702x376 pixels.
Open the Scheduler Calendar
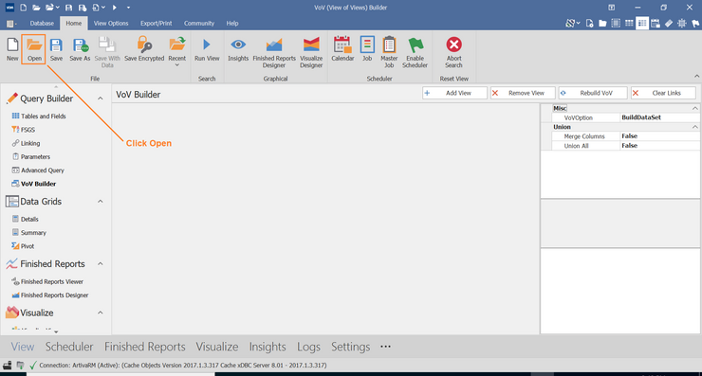pos(342,49)
